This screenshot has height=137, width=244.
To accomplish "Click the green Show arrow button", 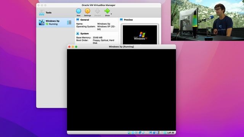I will 107,12.
